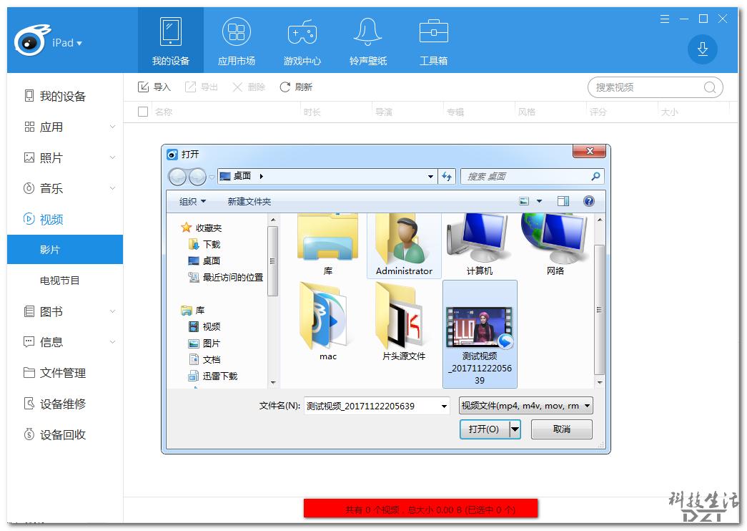Viewport: 747px width, 531px height.
Task: Select the 桌面 entry in favorites tree
Action: (210, 260)
